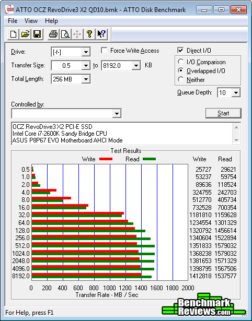Select the I/O Comparison radio button
Screen dimensions: 252x321
(181, 62)
